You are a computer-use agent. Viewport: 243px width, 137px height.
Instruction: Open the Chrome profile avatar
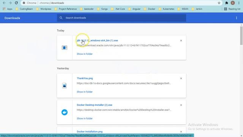[x=233, y=3]
